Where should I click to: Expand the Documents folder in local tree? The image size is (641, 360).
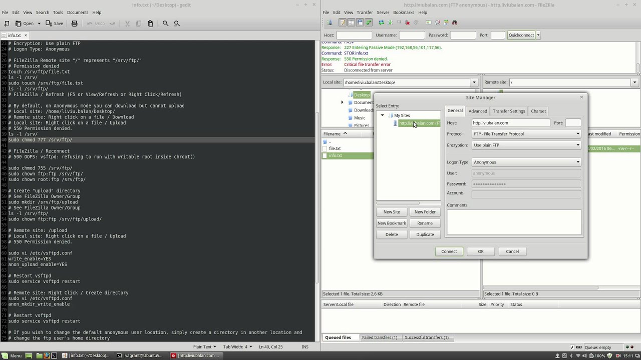point(343,102)
